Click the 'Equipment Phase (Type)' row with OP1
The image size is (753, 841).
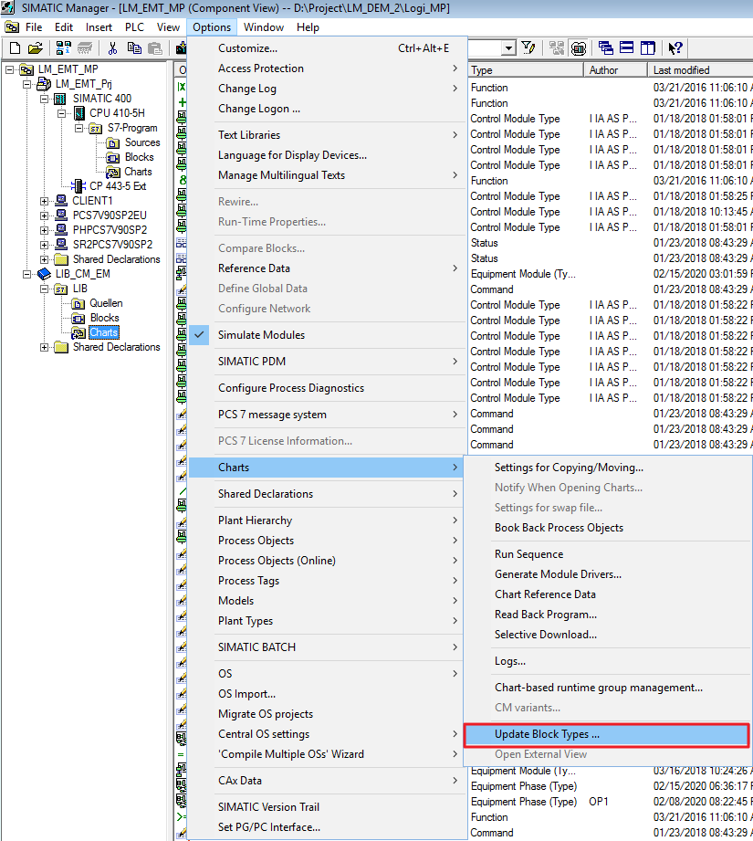pos(611,802)
